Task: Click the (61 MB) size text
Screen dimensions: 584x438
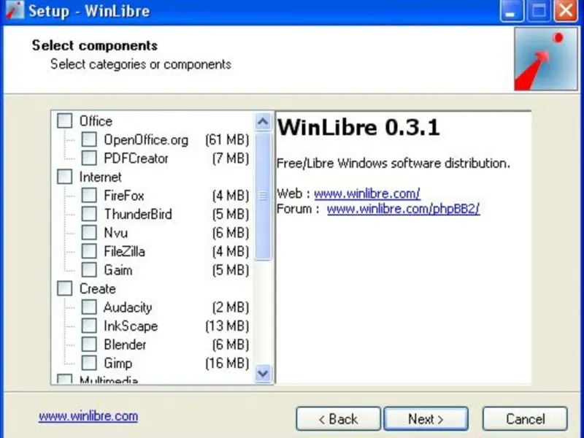Action: point(227,139)
